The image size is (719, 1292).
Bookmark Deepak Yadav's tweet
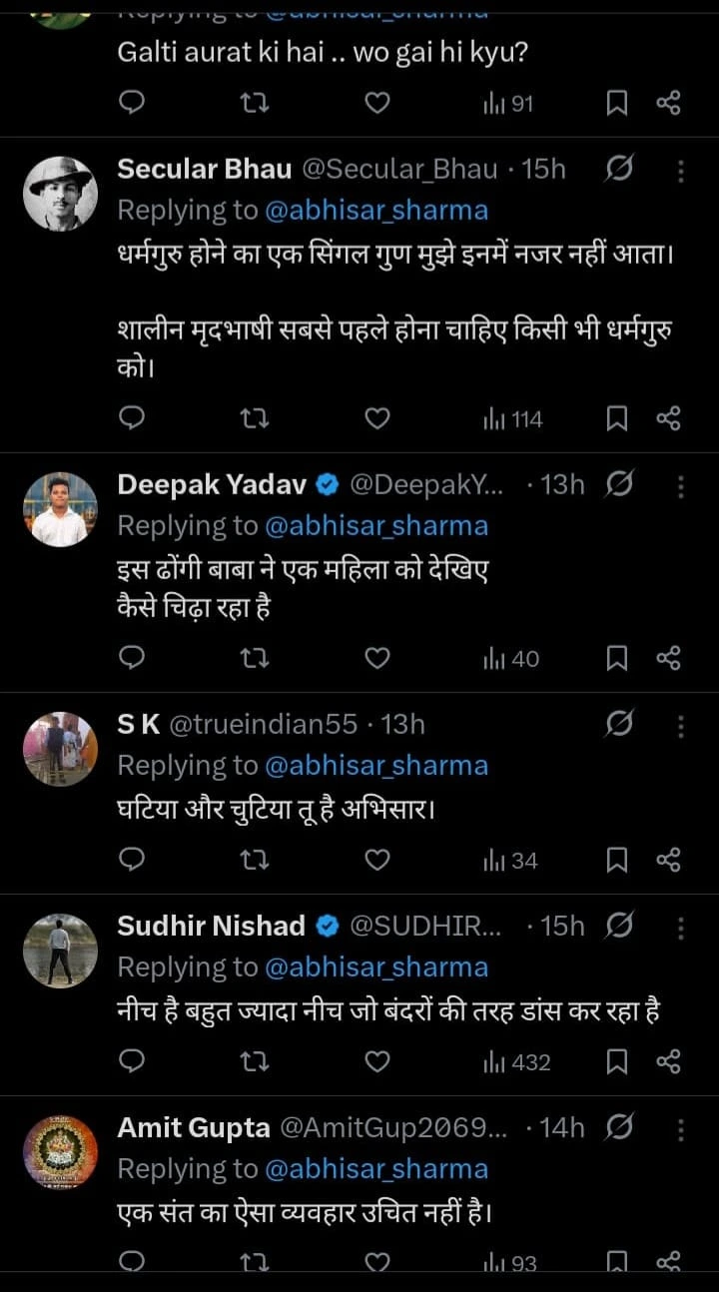click(618, 659)
